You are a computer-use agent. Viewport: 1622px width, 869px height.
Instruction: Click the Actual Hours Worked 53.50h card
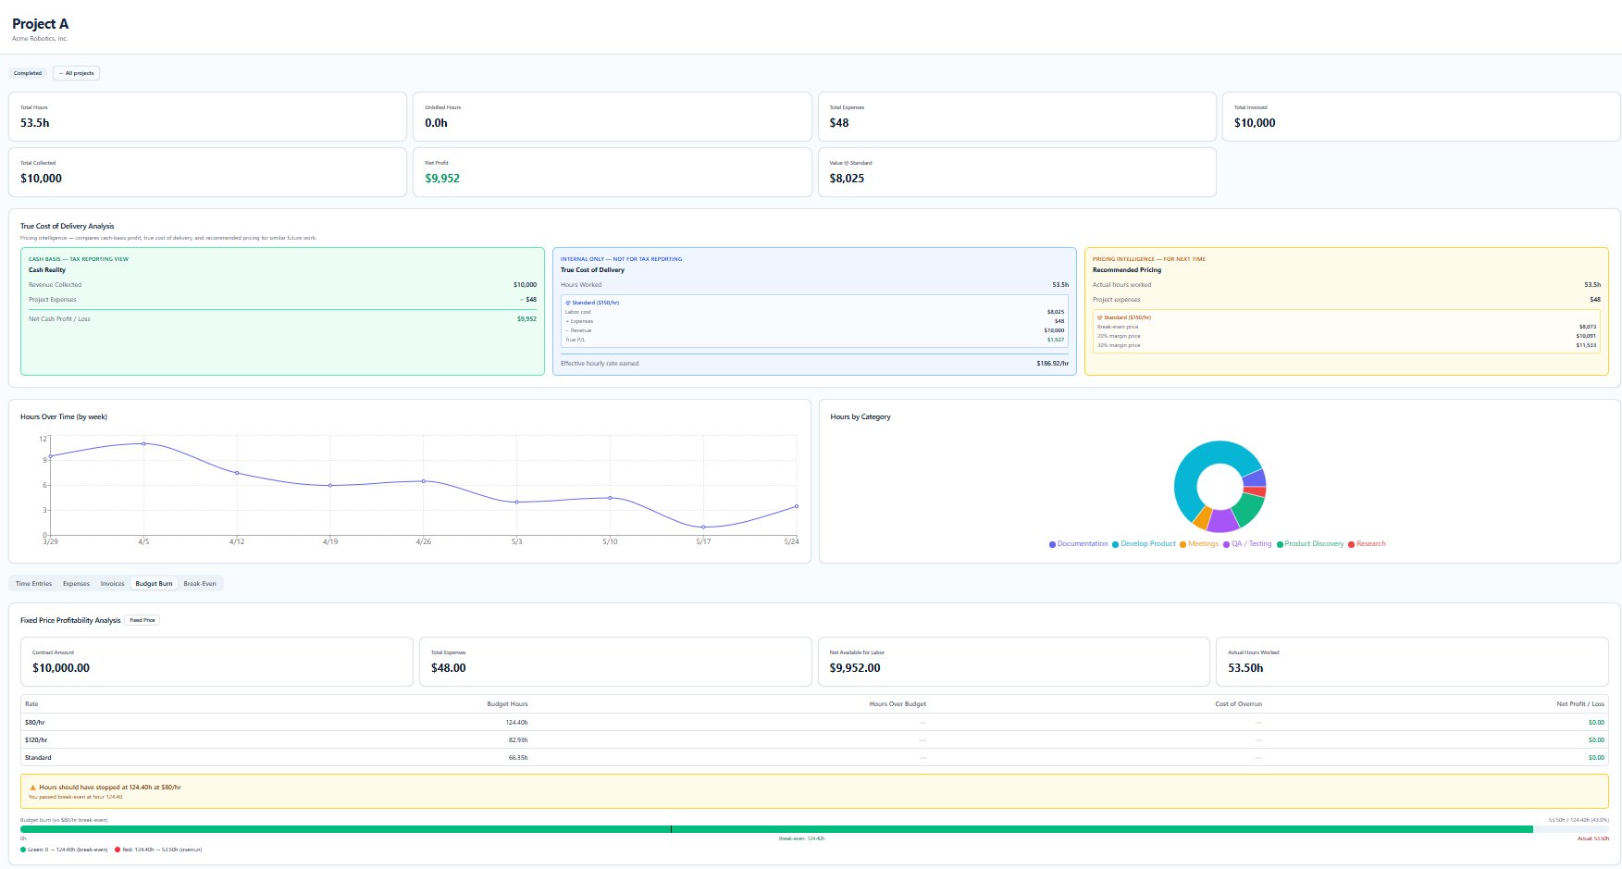pos(1412,662)
